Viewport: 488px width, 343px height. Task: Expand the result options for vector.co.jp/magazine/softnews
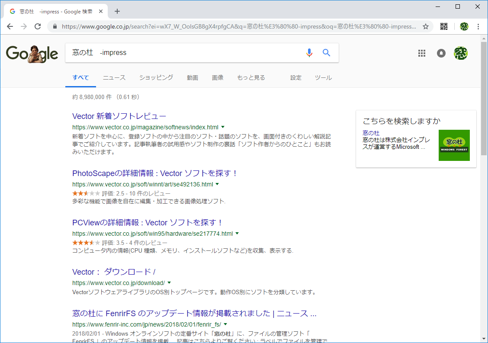223,127
